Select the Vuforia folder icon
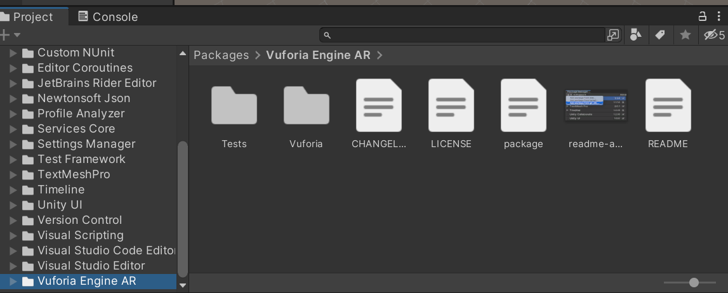Viewport: 728px width, 293px height. click(307, 105)
